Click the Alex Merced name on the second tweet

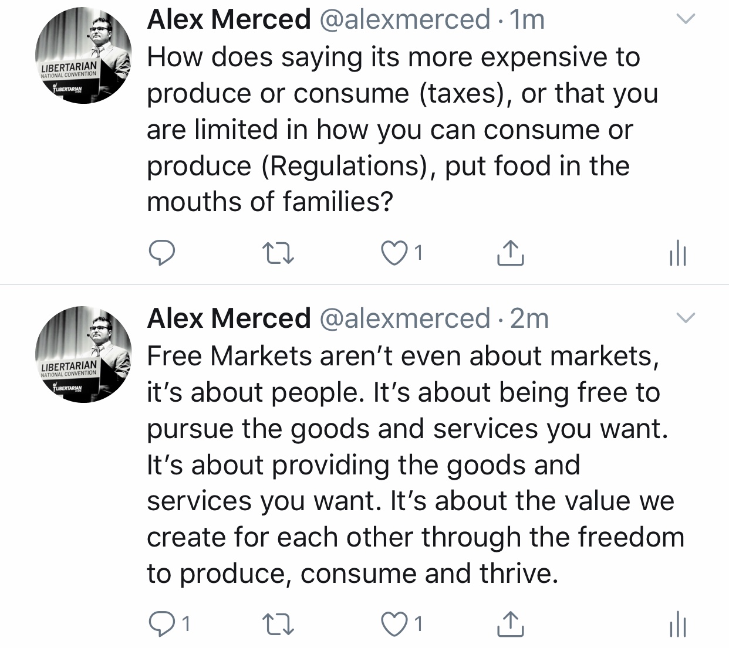229,318
